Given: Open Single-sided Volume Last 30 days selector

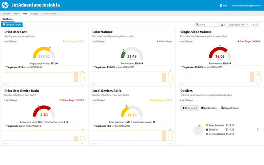Looking at the screenshot, I should (186, 41).
